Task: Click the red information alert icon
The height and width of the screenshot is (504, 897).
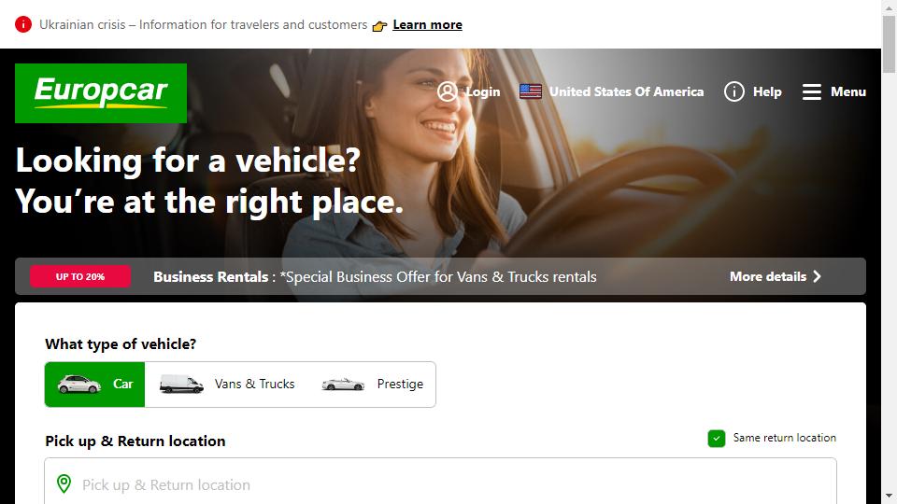Action: coord(23,24)
